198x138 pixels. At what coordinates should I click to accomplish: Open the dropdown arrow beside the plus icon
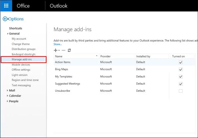[x=59, y=50]
